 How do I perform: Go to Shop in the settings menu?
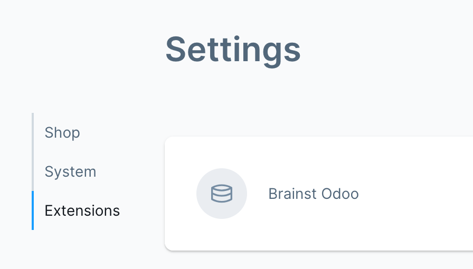tap(62, 132)
